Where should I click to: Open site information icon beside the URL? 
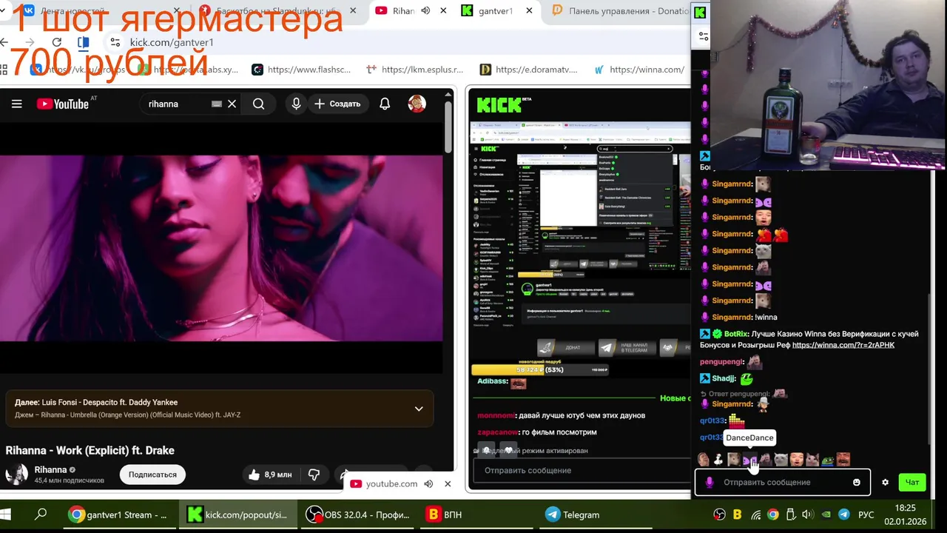tap(115, 42)
